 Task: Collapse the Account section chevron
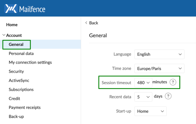4,35
